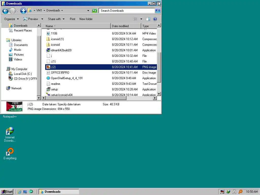Click Specify date taken field
The width and height of the screenshot is (260, 195).
tap(69, 104)
